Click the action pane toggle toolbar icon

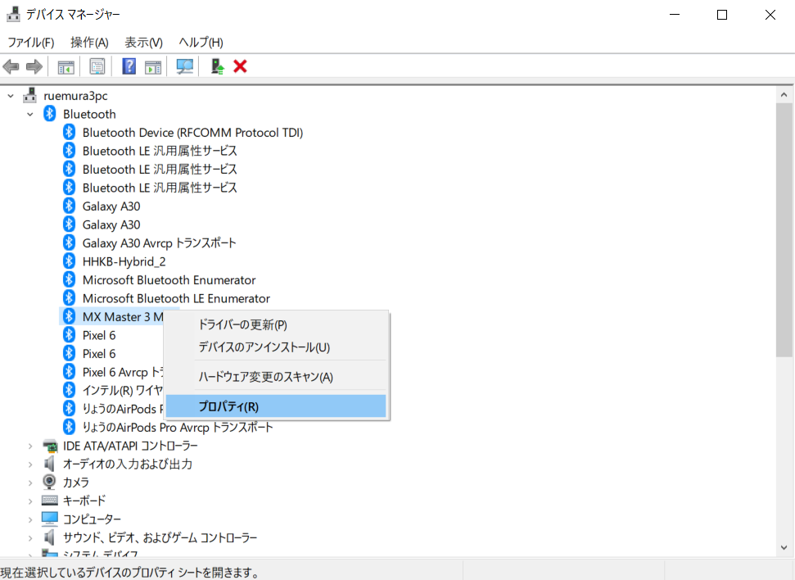point(153,66)
